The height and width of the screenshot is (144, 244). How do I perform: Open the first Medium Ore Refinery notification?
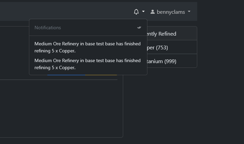coord(88,47)
